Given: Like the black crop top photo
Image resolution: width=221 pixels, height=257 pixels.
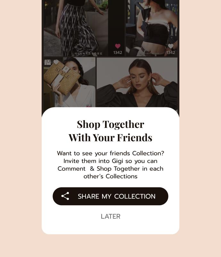Looking at the screenshot, I should (x=171, y=46).
